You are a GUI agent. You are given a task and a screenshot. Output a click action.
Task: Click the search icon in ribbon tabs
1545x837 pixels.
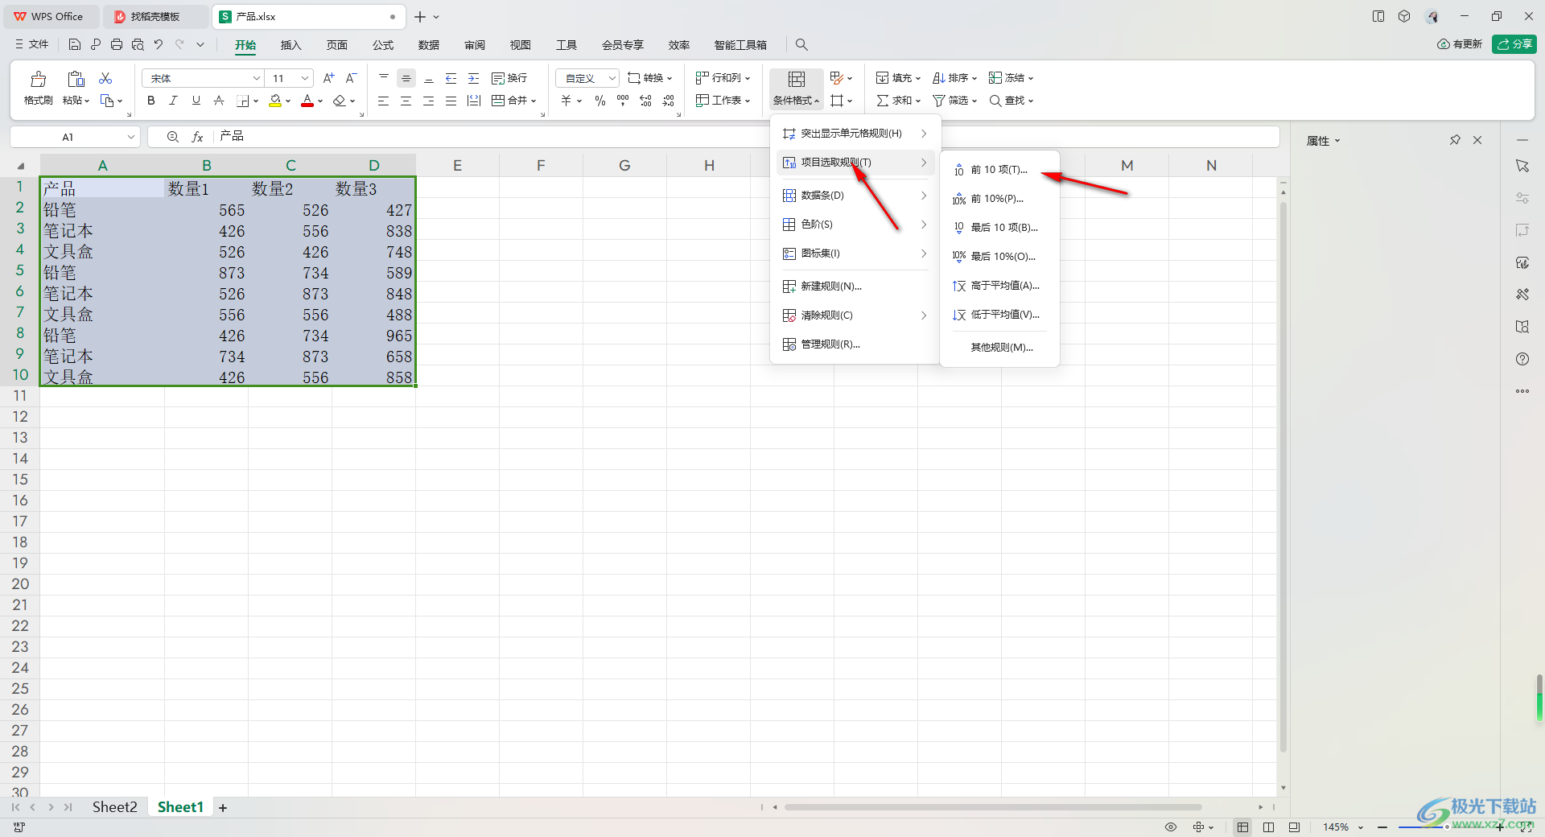tap(801, 45)
